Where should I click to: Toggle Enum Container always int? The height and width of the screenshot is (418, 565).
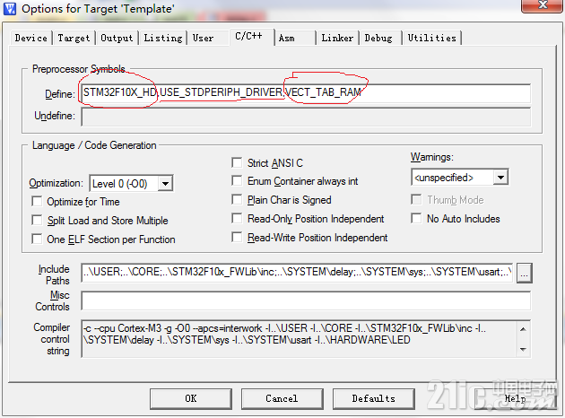pyautogui.click(x=237, y=180)
